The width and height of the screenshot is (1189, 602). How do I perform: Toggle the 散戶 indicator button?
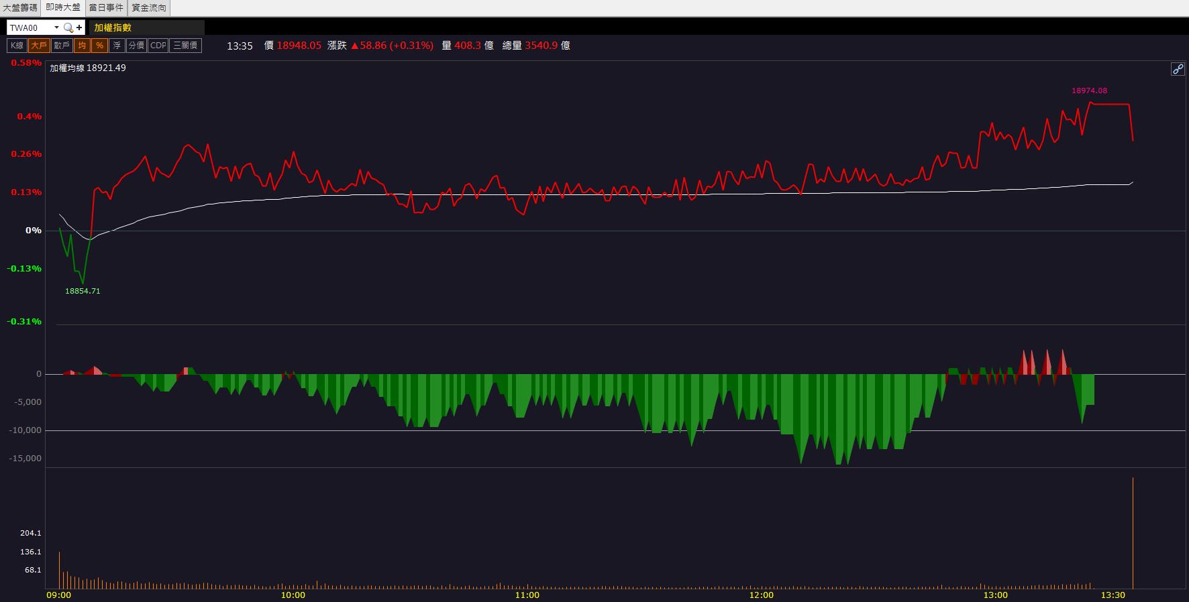[x=62, y=46]
